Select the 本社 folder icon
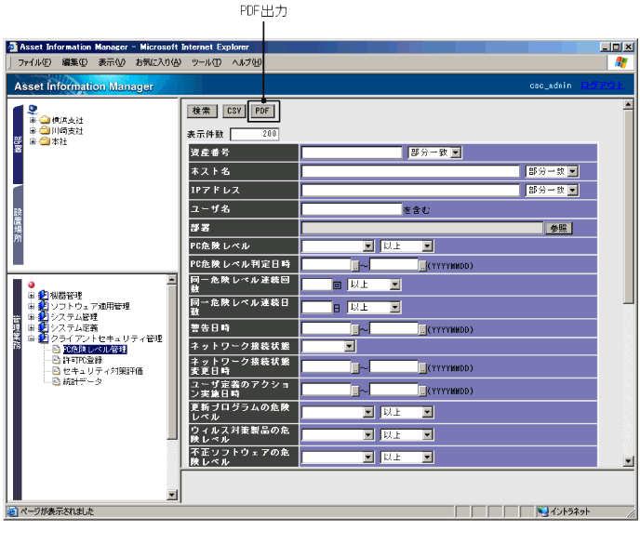The height and width of the screenshot is (544, 640). [x=45, y=141]
